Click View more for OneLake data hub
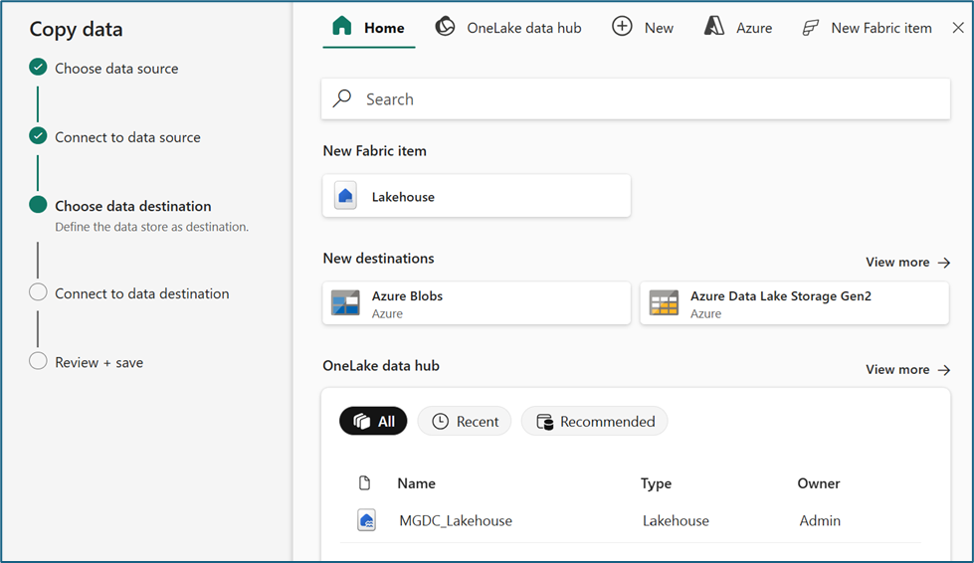 (907, 370)
